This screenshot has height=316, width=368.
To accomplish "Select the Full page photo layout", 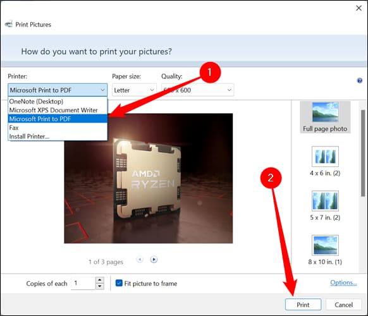I will [325, 118].
